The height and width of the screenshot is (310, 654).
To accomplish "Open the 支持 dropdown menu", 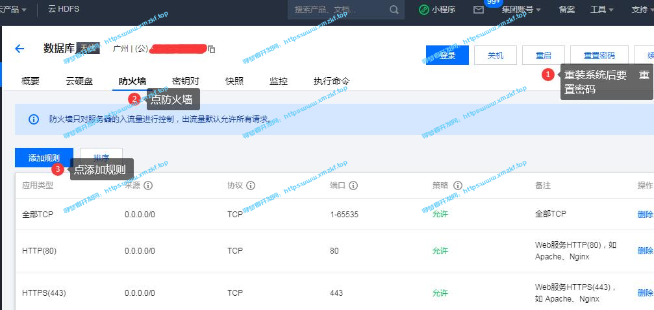I will click(x=643, y=10).
